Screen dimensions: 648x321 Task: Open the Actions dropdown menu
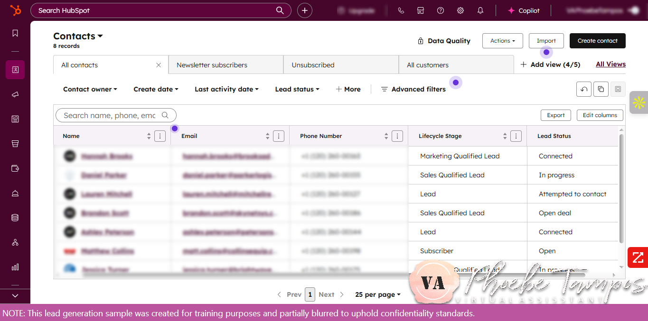(502, 41)
